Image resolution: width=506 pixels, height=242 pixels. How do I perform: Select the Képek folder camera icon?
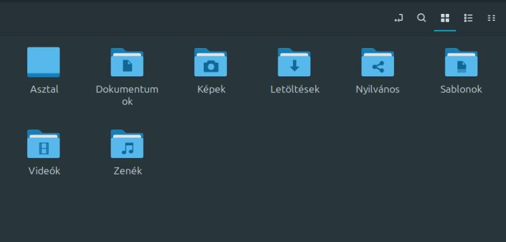(x=211, y=62)
